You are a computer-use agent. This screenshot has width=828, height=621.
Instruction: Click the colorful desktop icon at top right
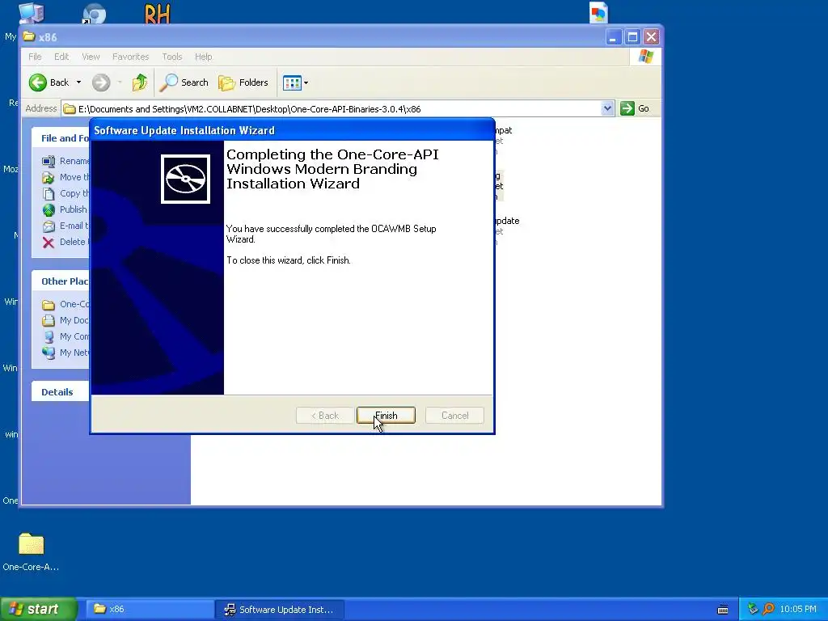598,13
